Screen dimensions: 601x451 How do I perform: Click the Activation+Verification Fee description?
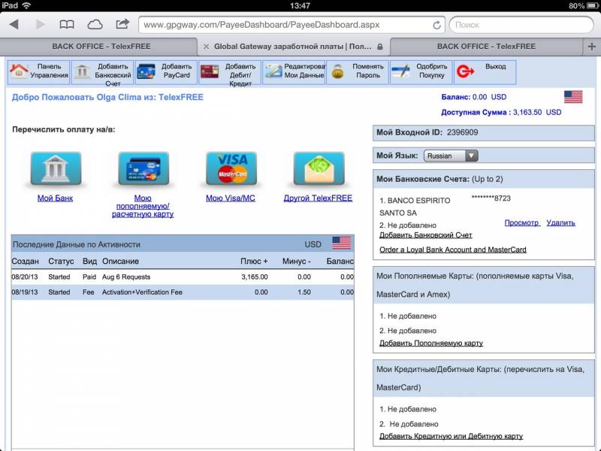pos(142,292)
